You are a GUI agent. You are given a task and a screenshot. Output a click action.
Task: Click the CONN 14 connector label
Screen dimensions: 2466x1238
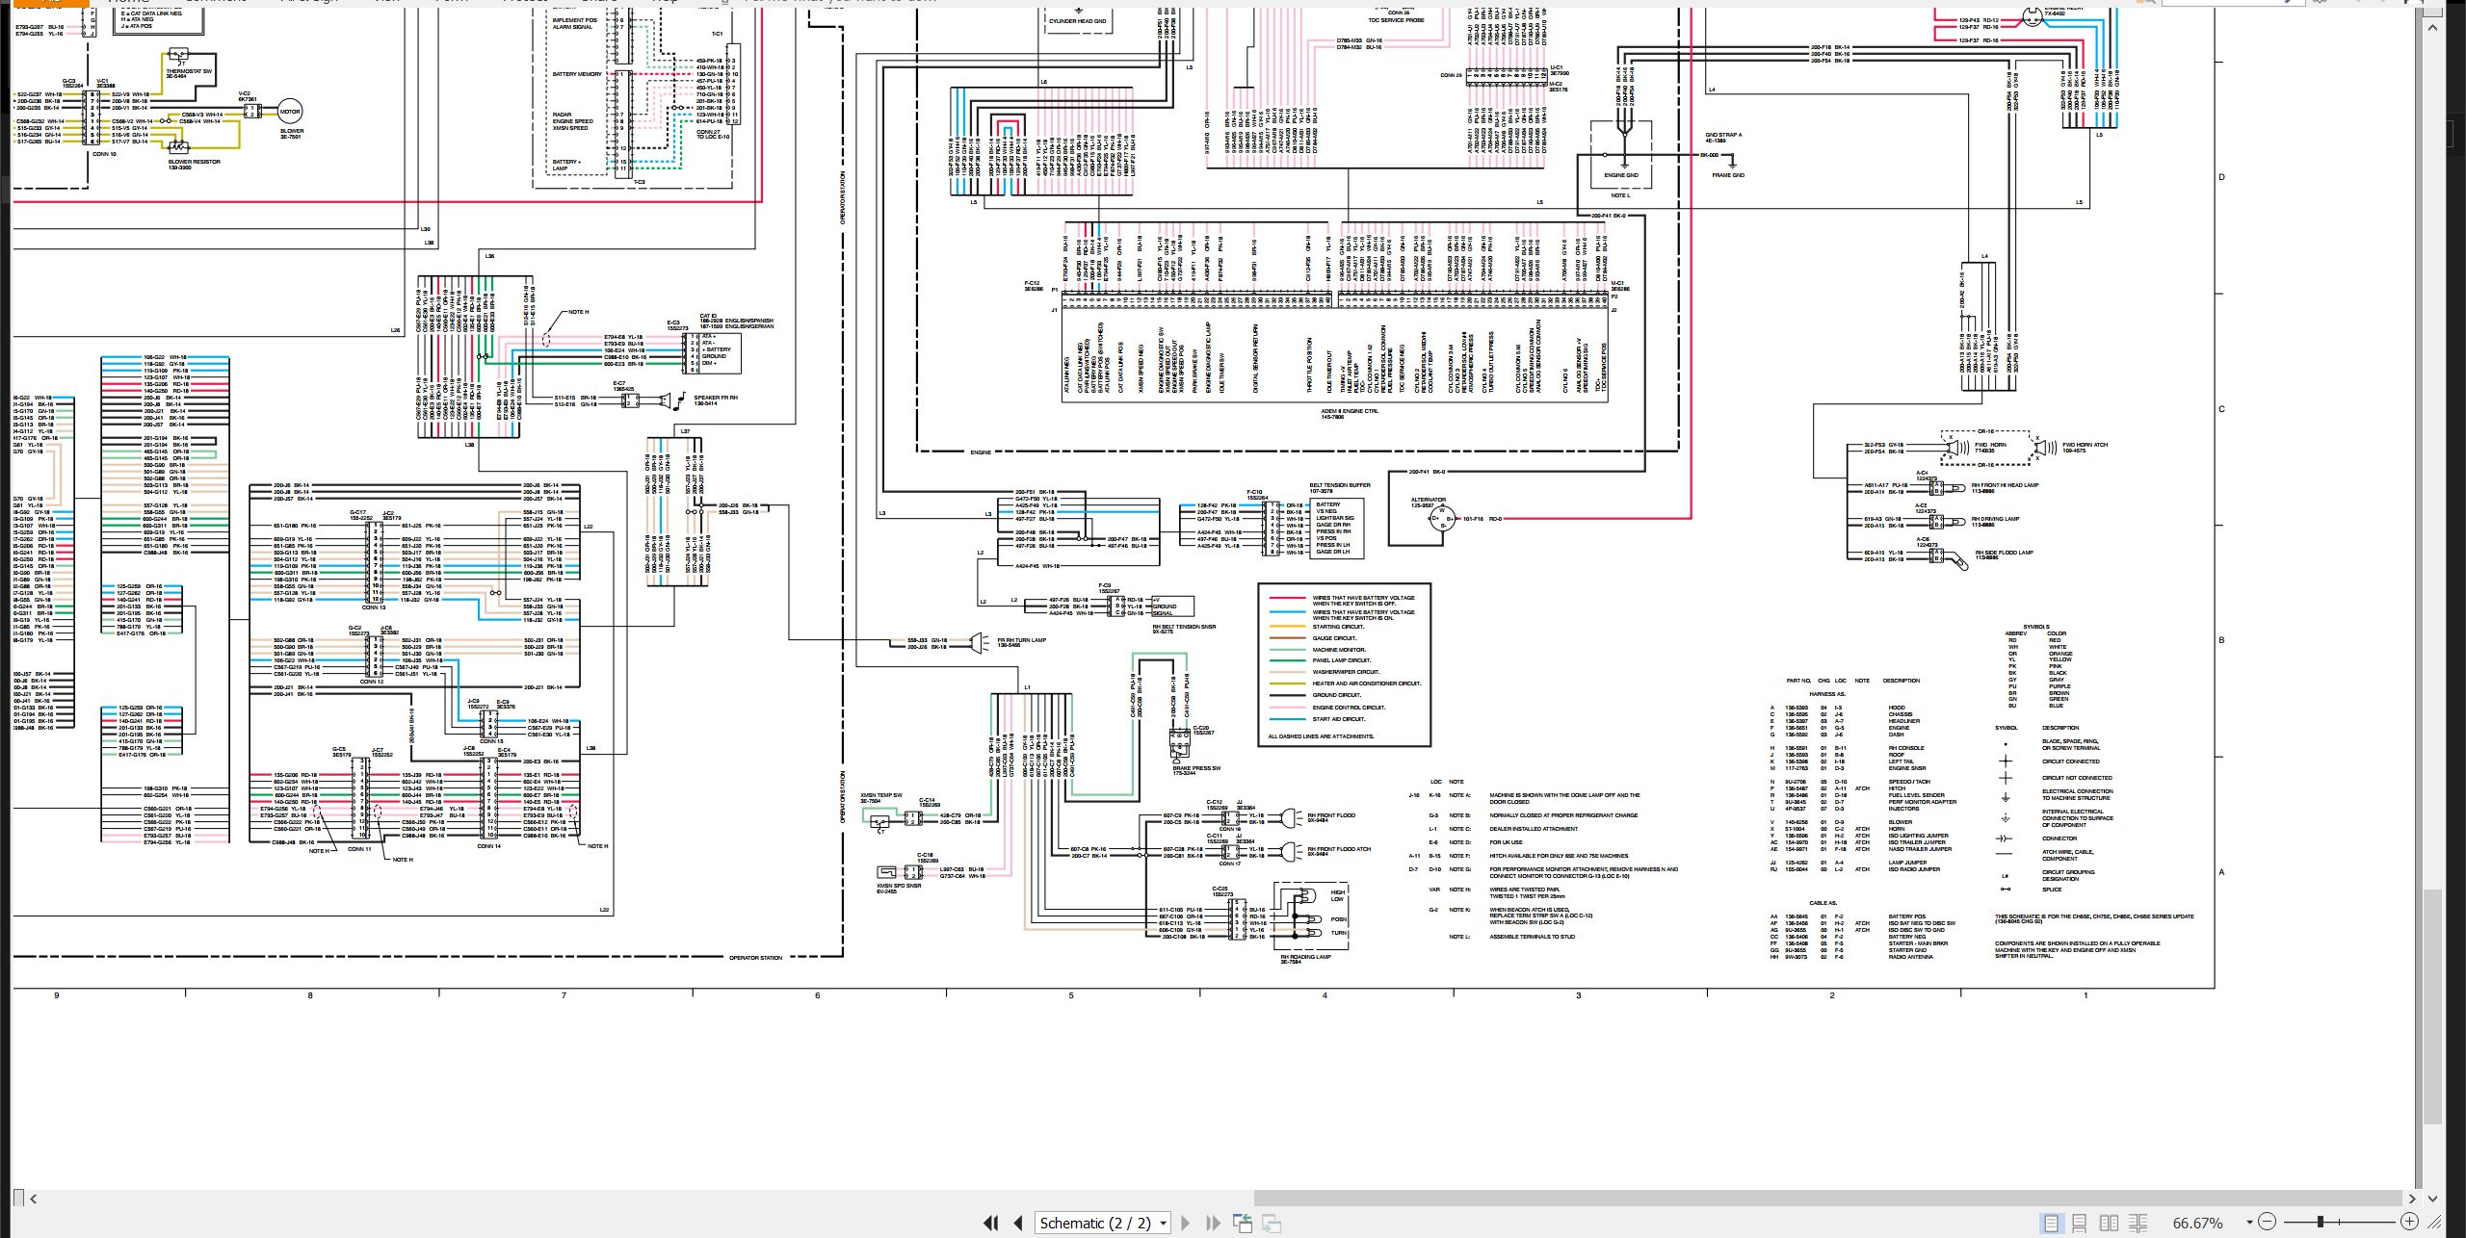tap(488, 846)
